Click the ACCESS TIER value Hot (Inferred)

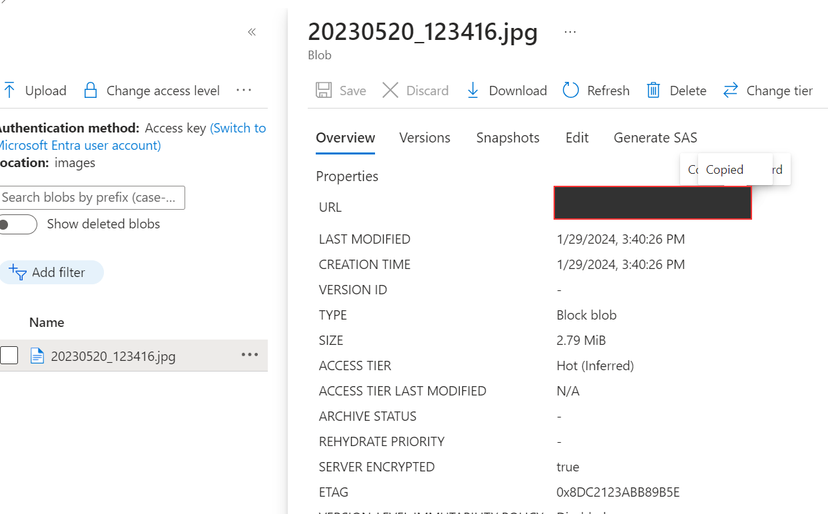point(596,366)
